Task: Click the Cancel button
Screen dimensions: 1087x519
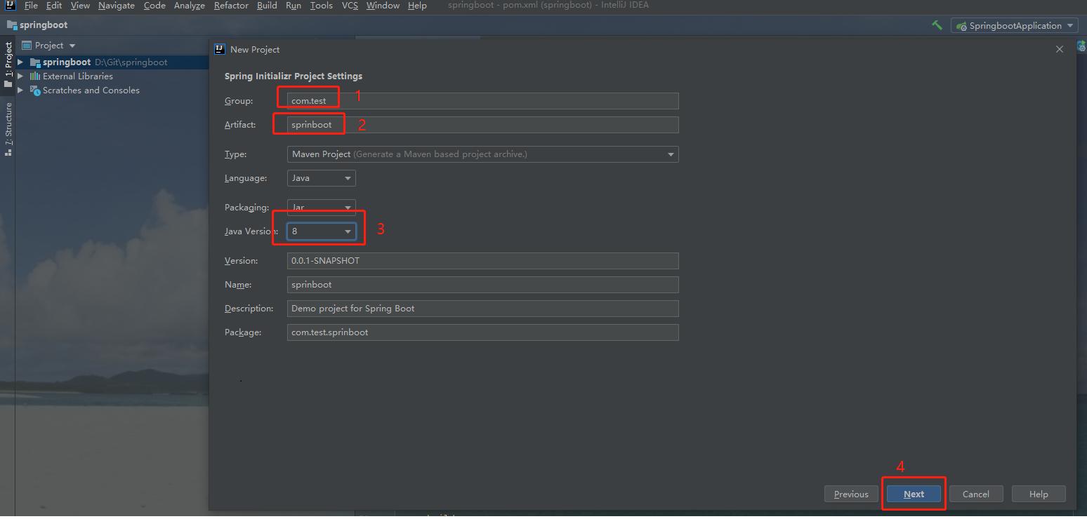Action: coord(976,494)
